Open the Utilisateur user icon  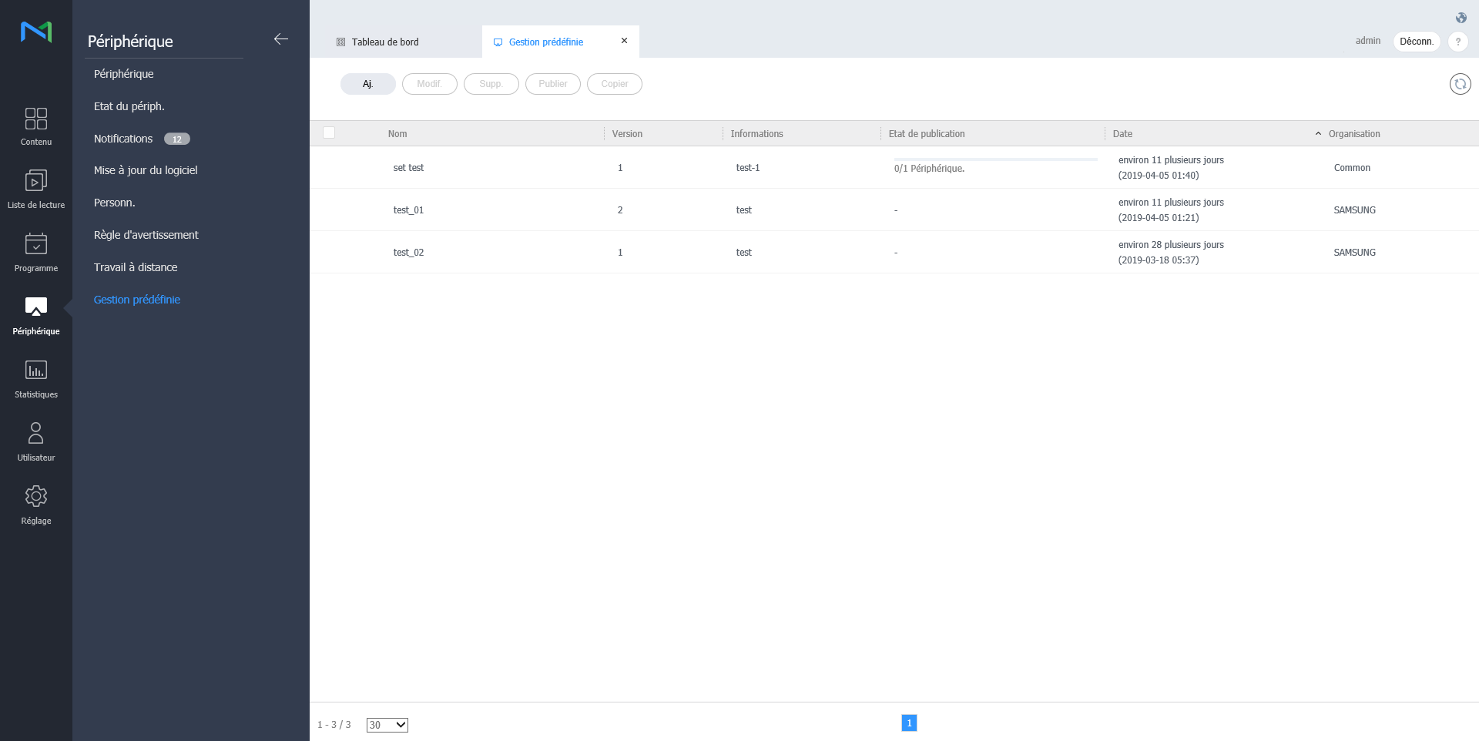pyautogui.click(x=36, y=434)
